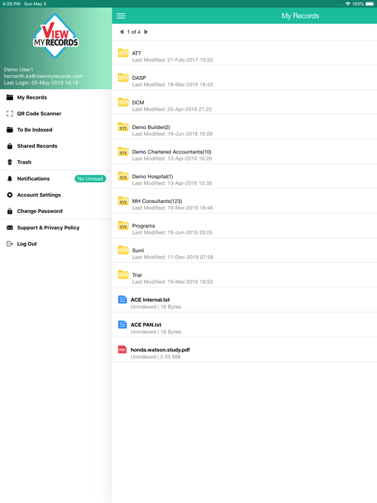Open ACE Internal.txt file name

[x=150, y=299]
